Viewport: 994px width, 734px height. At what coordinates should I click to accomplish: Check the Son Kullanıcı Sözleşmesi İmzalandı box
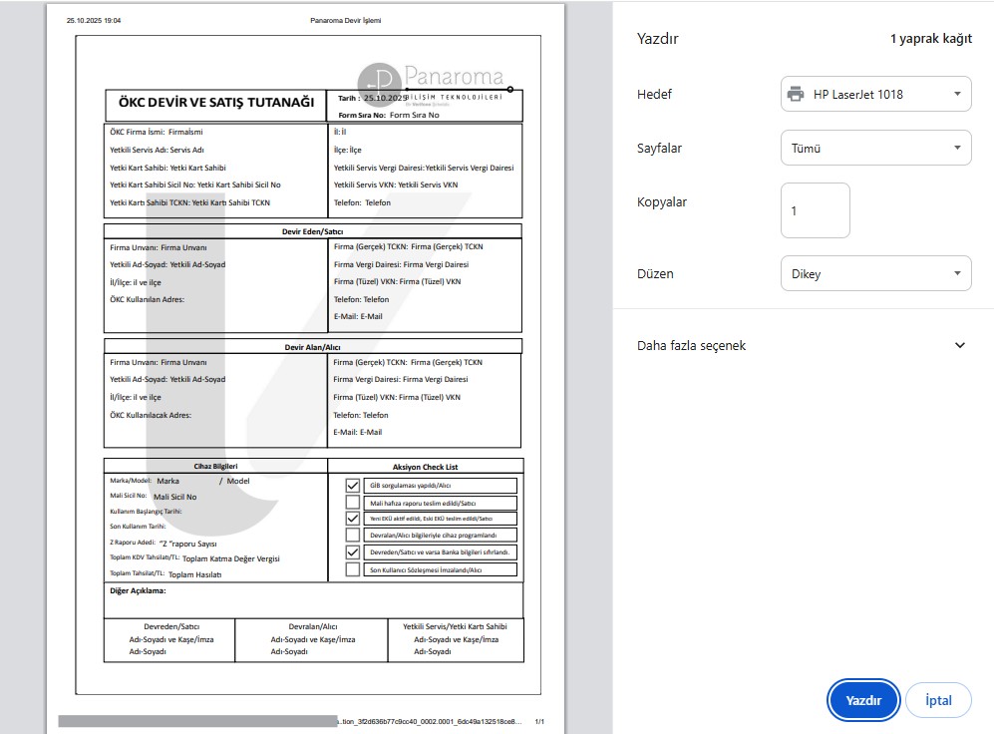352,569
